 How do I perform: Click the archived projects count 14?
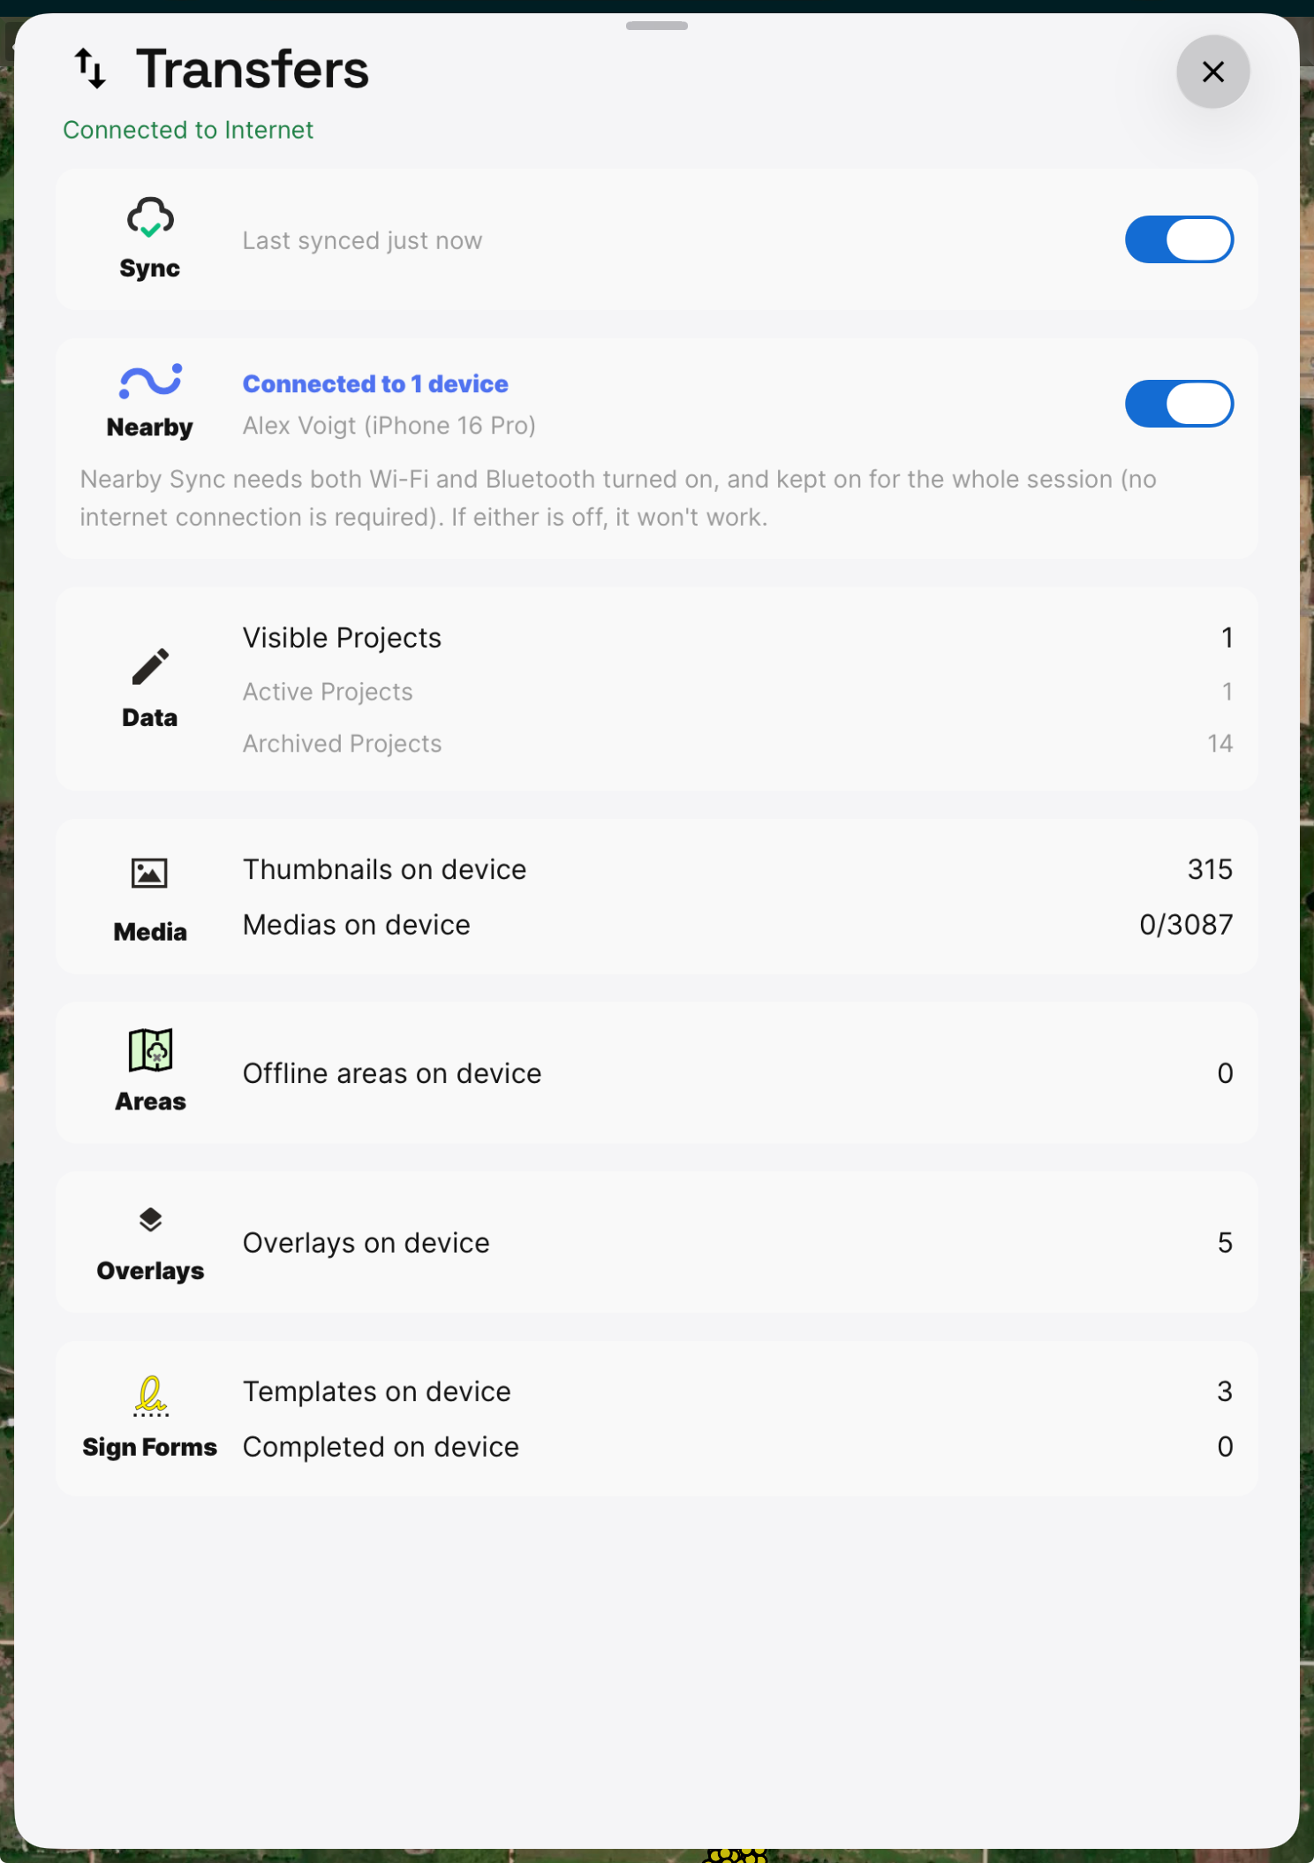(x=1220, y=744)
